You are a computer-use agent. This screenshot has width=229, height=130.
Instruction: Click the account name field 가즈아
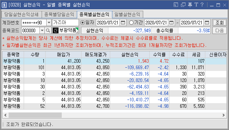coord(65,23)
